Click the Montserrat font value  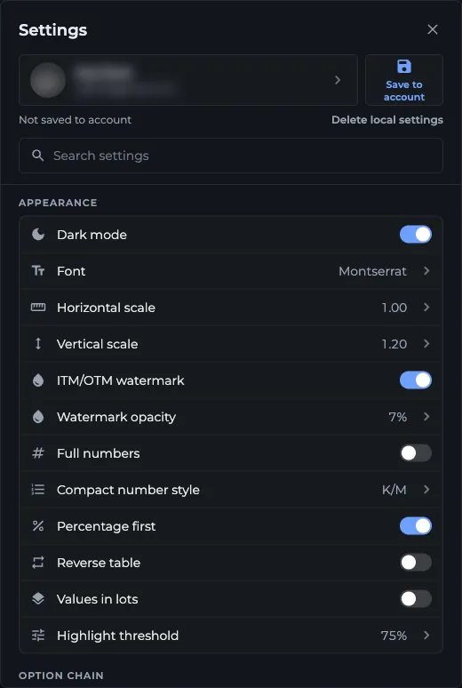(x=372, y=272)
